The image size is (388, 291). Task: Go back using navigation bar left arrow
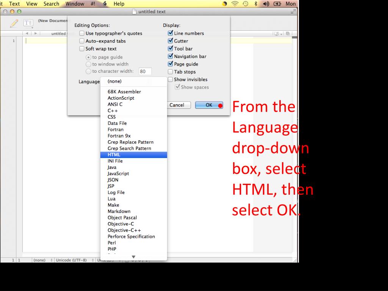(x=27, y=33)
